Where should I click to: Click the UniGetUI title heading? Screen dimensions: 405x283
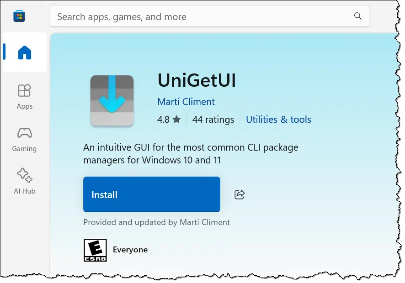coord(197,81)
